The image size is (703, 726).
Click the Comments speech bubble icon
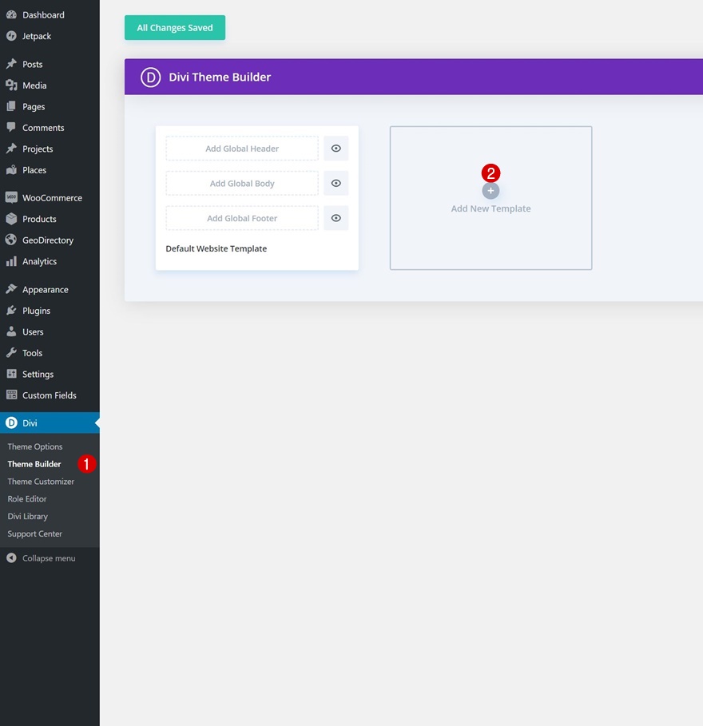(x=11, y=127)
